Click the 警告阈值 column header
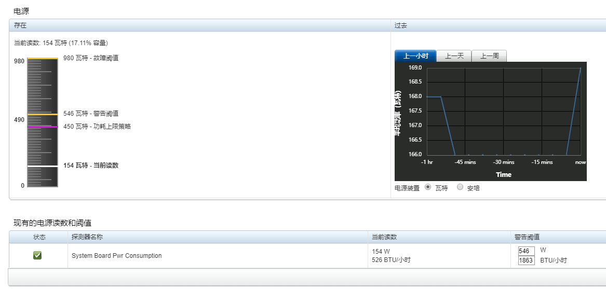 [558, 237]
